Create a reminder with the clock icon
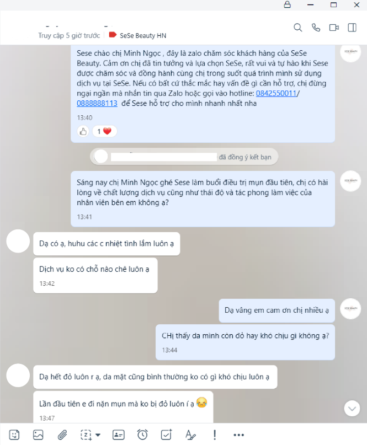 pyautogui.click(x=142, y=435)
